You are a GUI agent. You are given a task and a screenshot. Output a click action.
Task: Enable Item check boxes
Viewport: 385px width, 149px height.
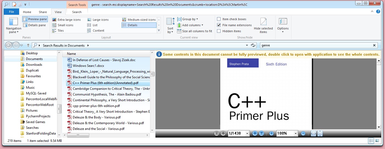pyautogui.click(x=219, y=19)
